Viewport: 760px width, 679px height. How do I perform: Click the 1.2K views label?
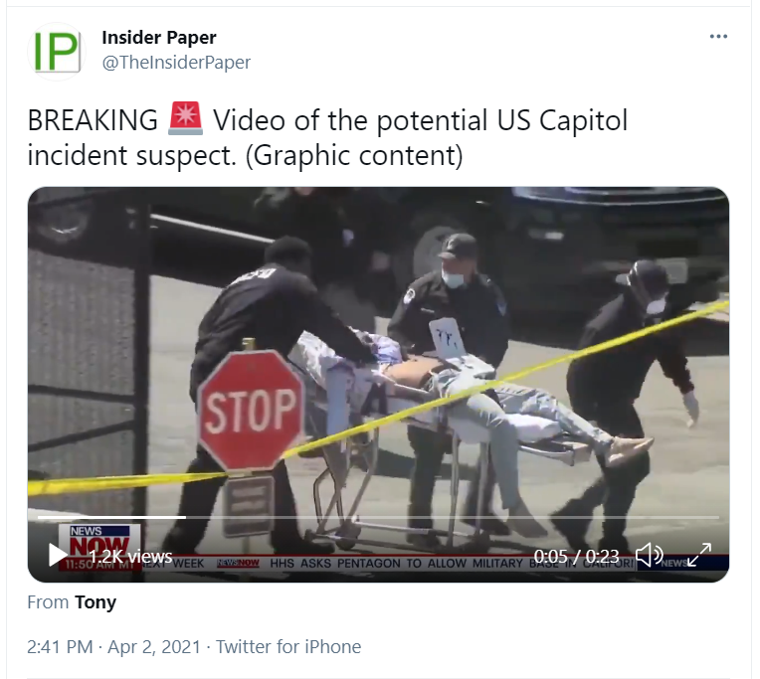pos(130,557)
